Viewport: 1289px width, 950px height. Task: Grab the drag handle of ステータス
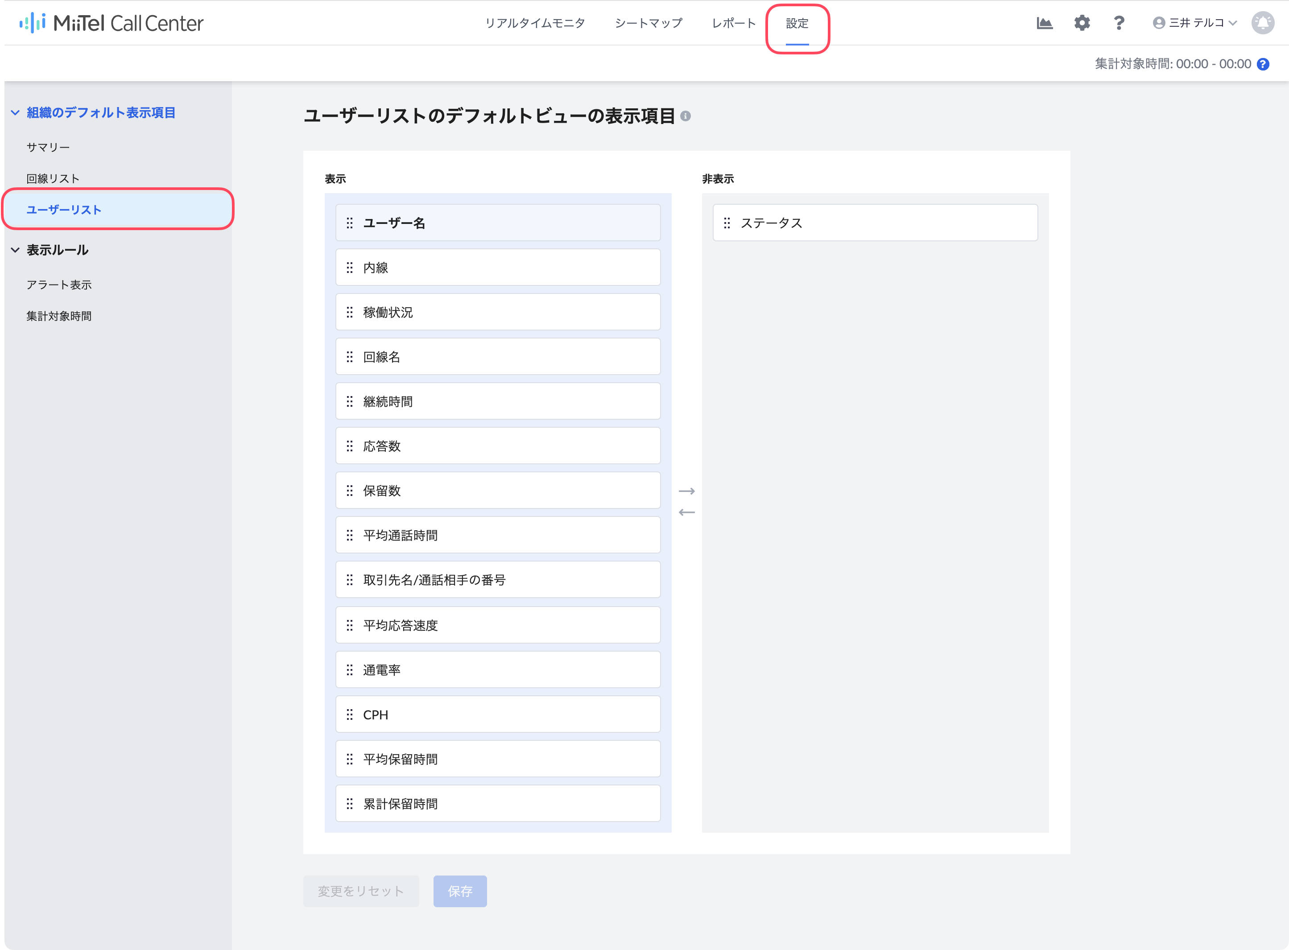[727, 223]
